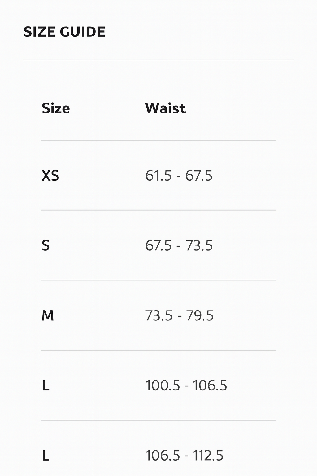Choose the S size label
Viewport: 317px width, 476px height.
click(x=46, y=246)
